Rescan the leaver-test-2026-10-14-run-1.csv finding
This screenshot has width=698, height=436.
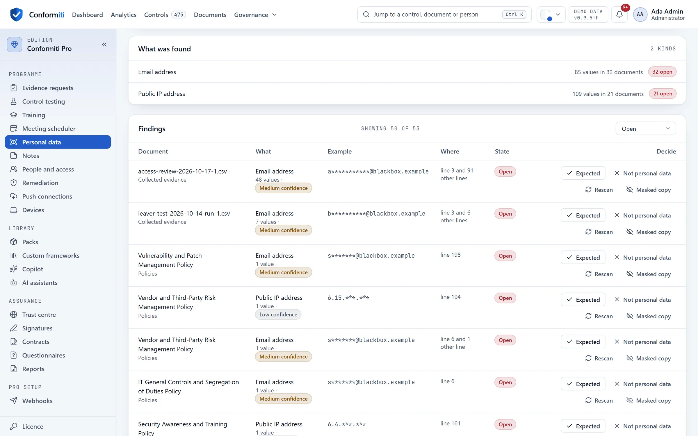[599, 232]
